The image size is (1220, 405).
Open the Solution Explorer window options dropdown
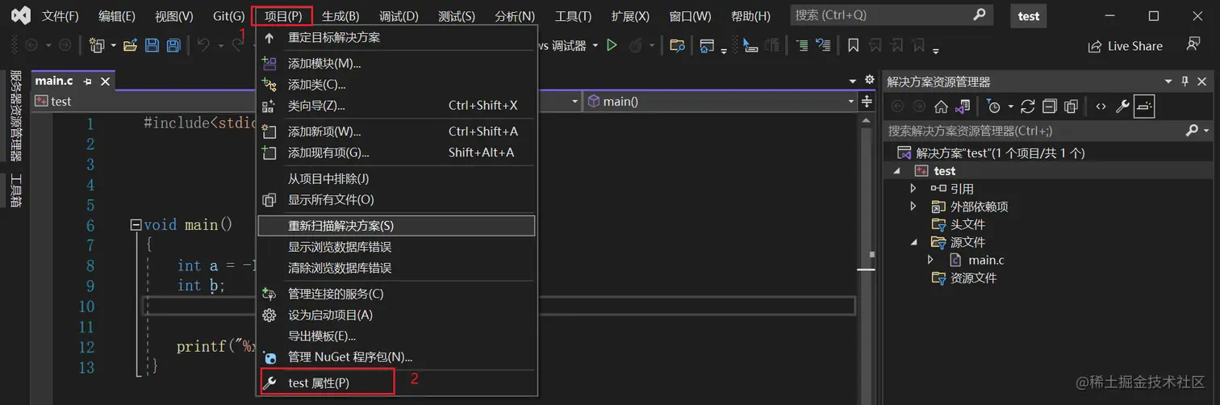click(x=1168, y=81)
